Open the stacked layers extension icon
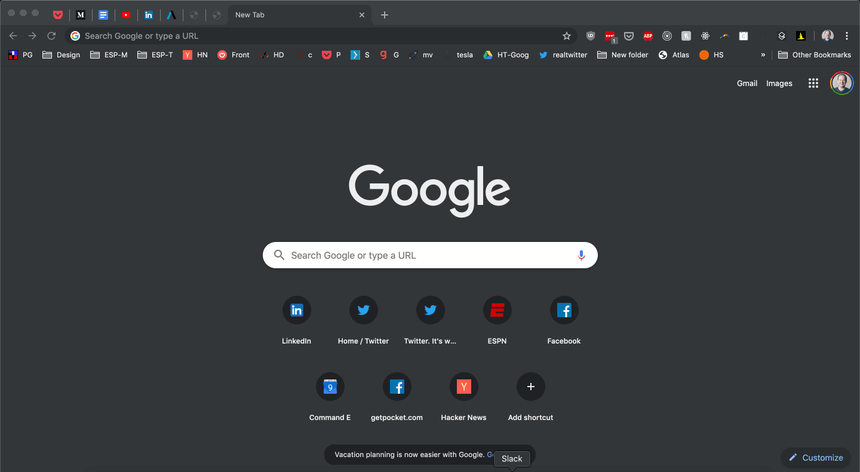Viewport: 860px width, 472px height. pyautogui.click(x=782, y=36)
